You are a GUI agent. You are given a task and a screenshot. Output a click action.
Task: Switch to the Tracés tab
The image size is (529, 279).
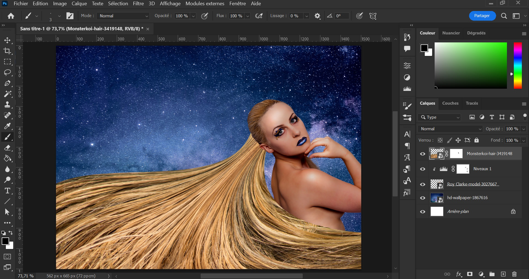pyautogui.click(x=472, y=103)
